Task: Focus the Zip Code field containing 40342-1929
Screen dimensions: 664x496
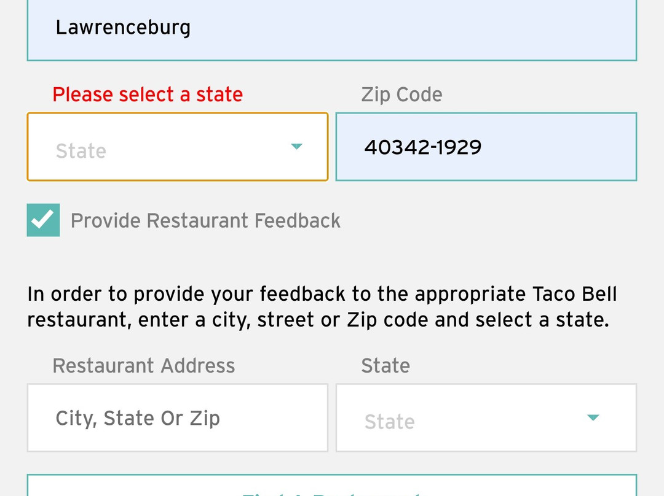Action: click(486, 147)
